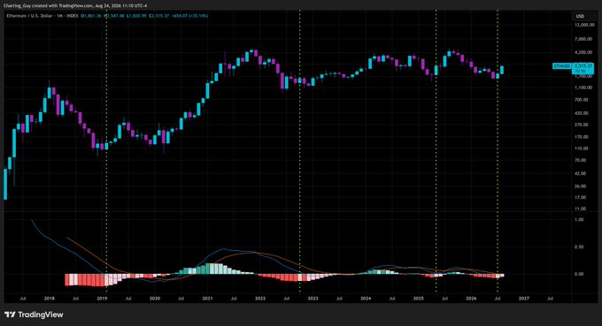Click the 17.00 price axis label
This screenshot has height=326, width=602.
pyautogui.click(x=581, y=198)
